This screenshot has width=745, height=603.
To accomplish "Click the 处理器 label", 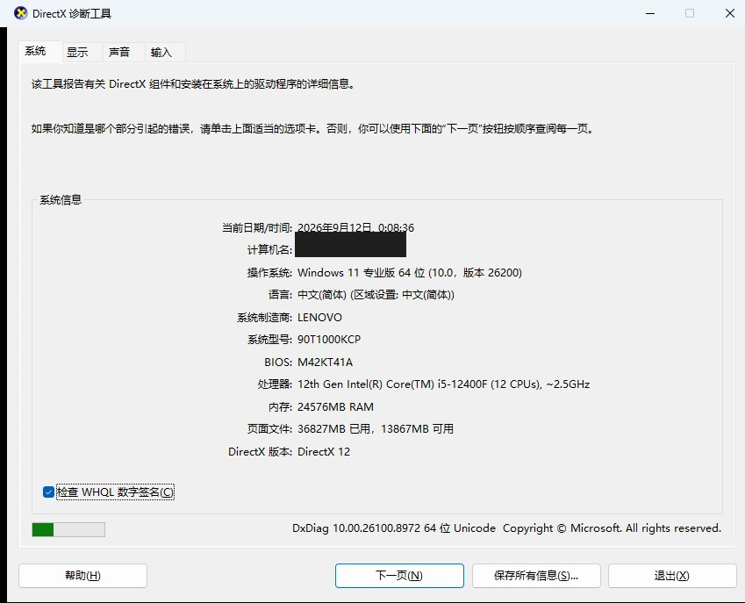I will (x=275, y=384).
